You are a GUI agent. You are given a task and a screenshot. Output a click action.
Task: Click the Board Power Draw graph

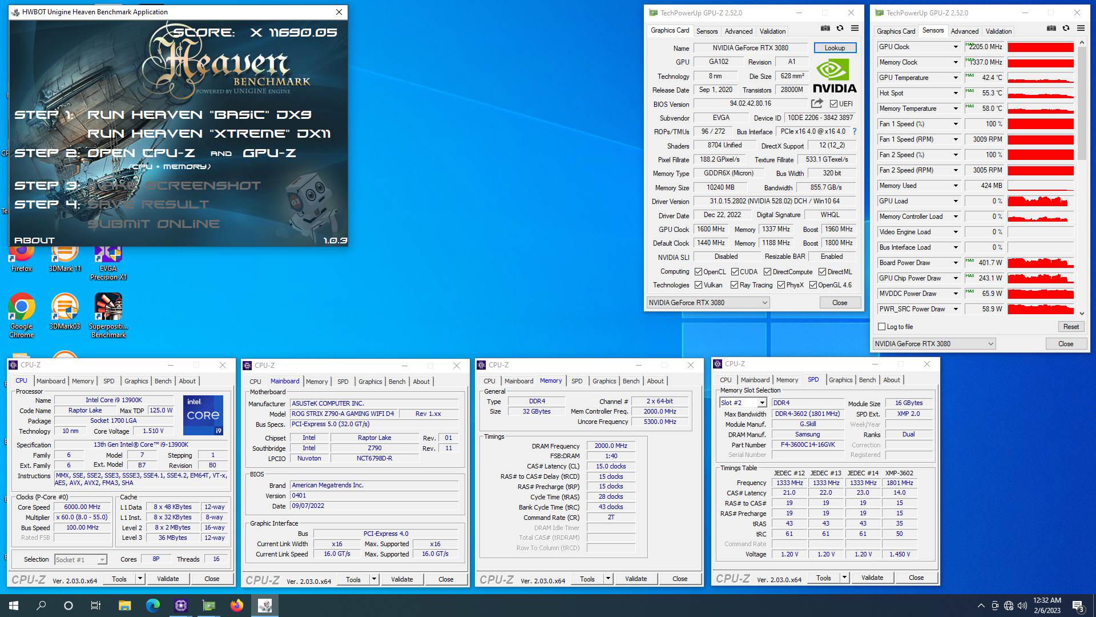(x=1041, y=263)
